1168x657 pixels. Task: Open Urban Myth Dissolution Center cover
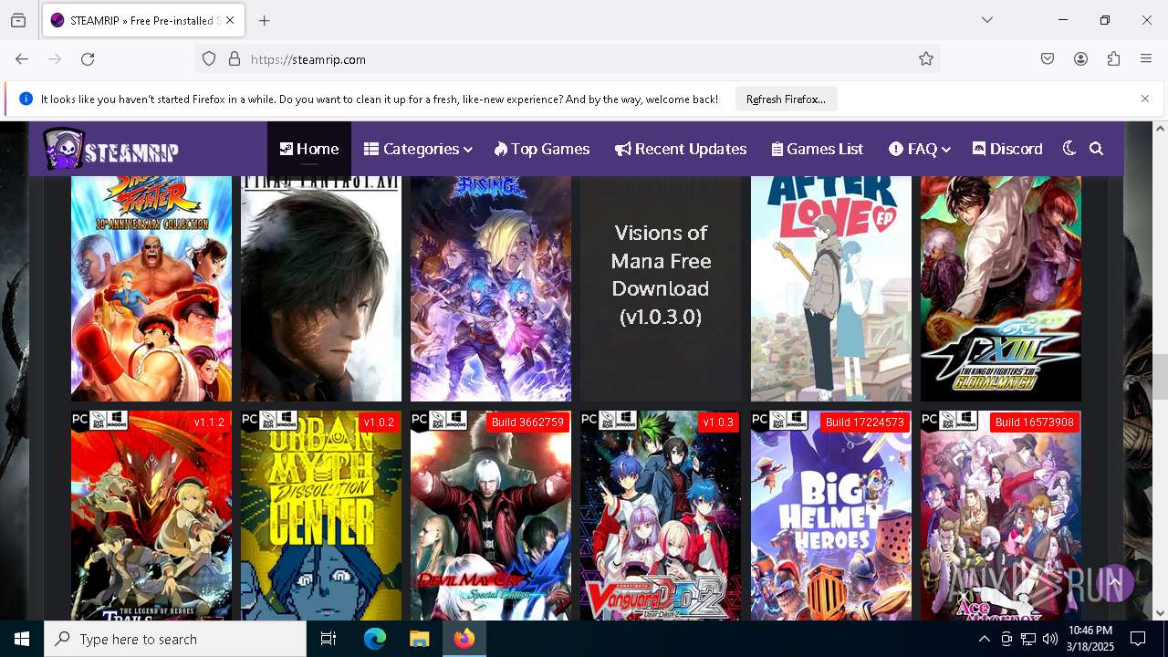(x=321, y=516)
